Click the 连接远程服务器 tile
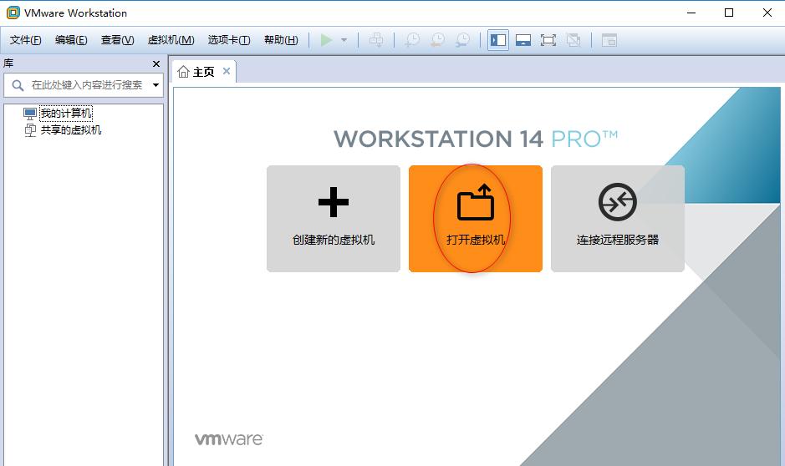Screen dimensions: 785x466 tap(617, 218)
